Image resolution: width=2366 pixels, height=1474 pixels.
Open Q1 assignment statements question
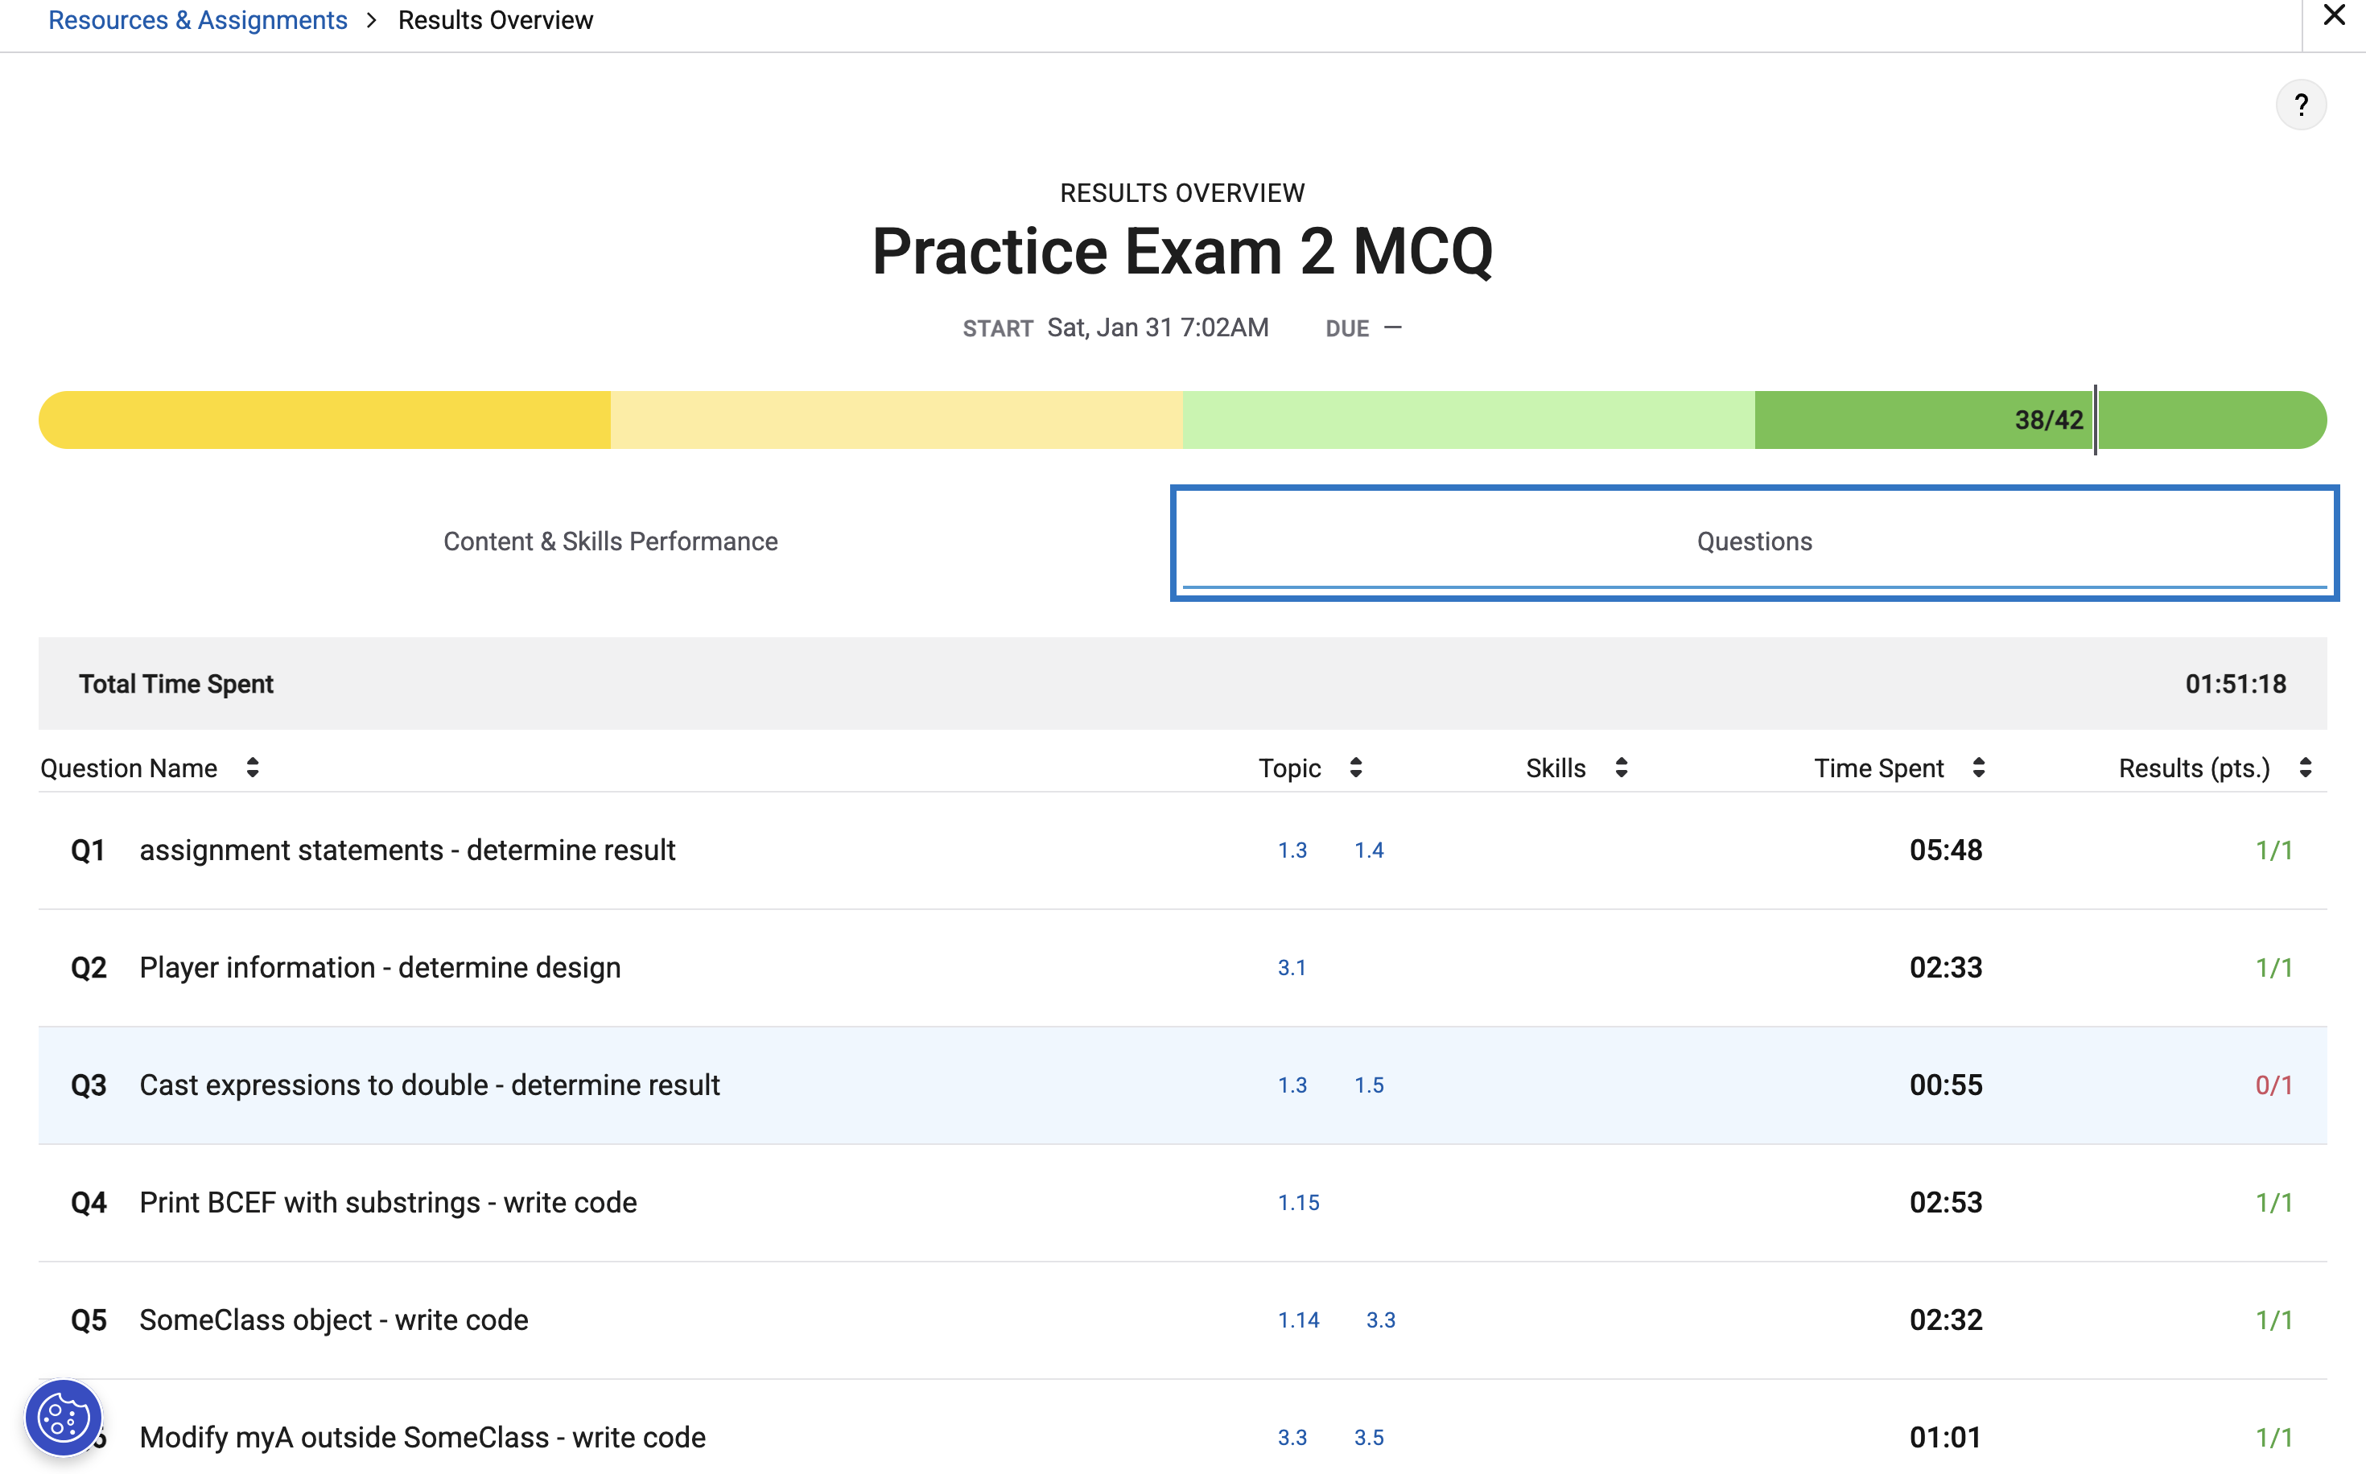point(406,850)
